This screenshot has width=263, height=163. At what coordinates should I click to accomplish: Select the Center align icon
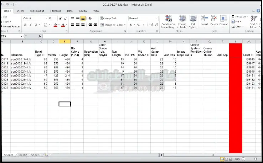coord(78,25)
